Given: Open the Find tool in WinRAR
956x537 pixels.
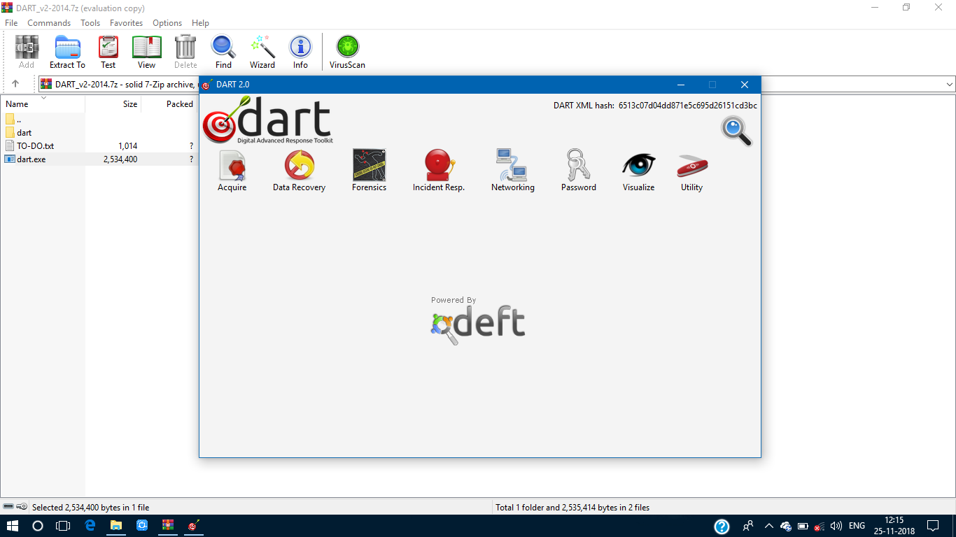Looking at the screenshot, I should click(x=223, y=52).
